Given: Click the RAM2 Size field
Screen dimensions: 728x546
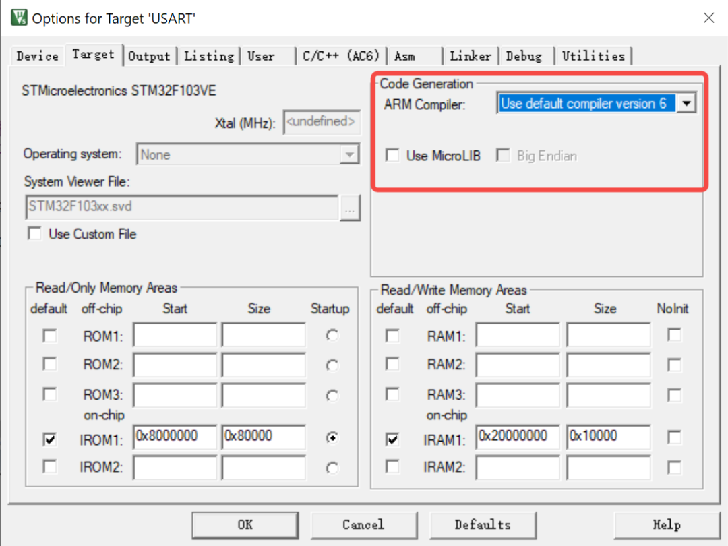Looking at the screenshot, I should pyautogui.click(x=608, y=365).
